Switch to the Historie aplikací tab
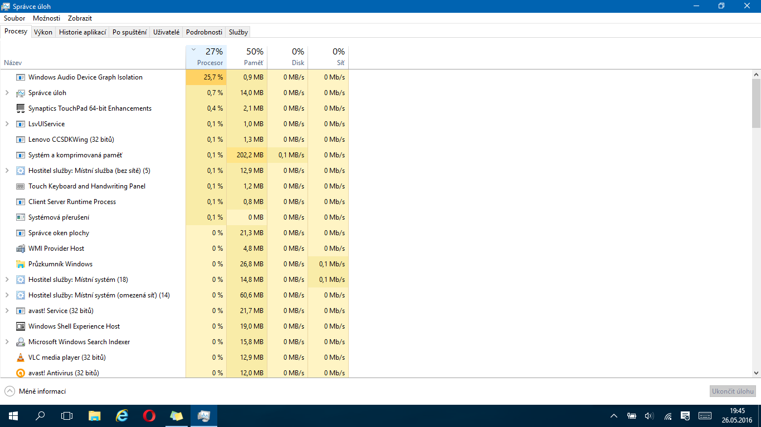The height and width of the screenshot is (427, 761). click(82, 32)
